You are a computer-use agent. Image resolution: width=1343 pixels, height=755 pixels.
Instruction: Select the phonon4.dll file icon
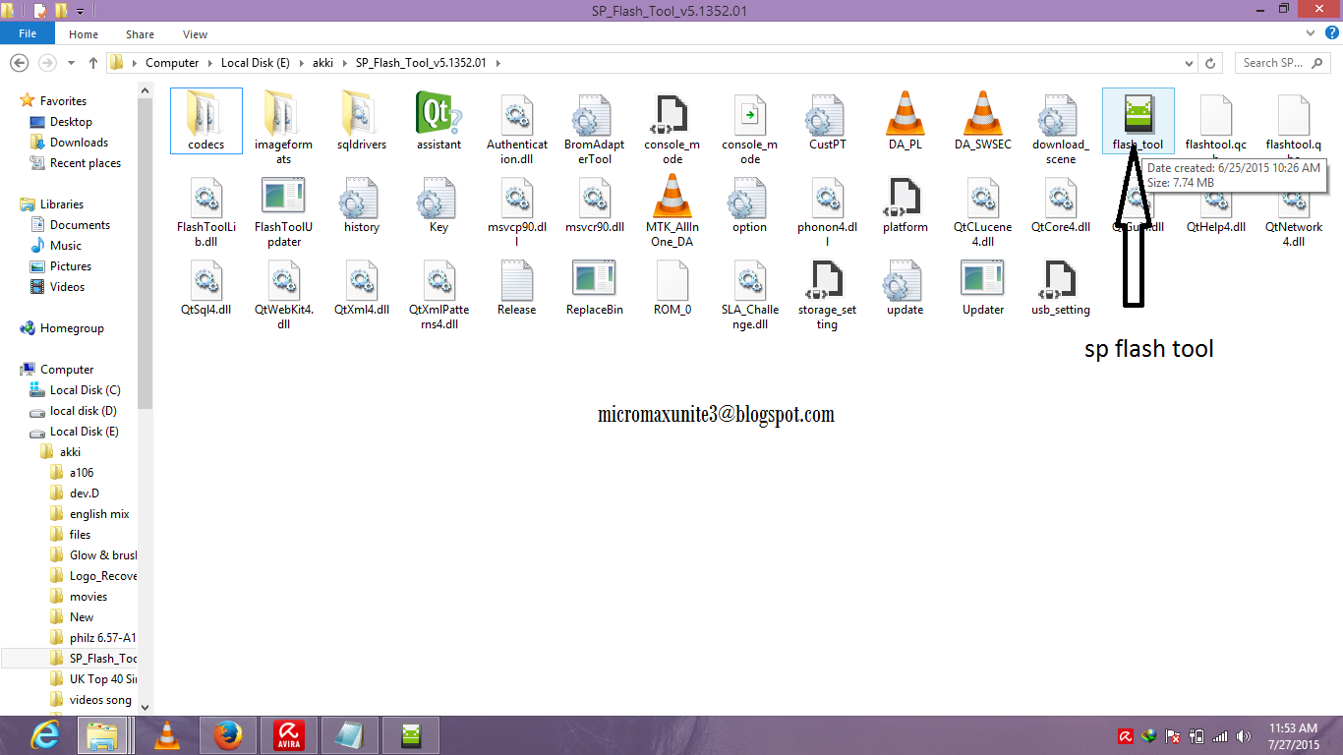(827, 196)
